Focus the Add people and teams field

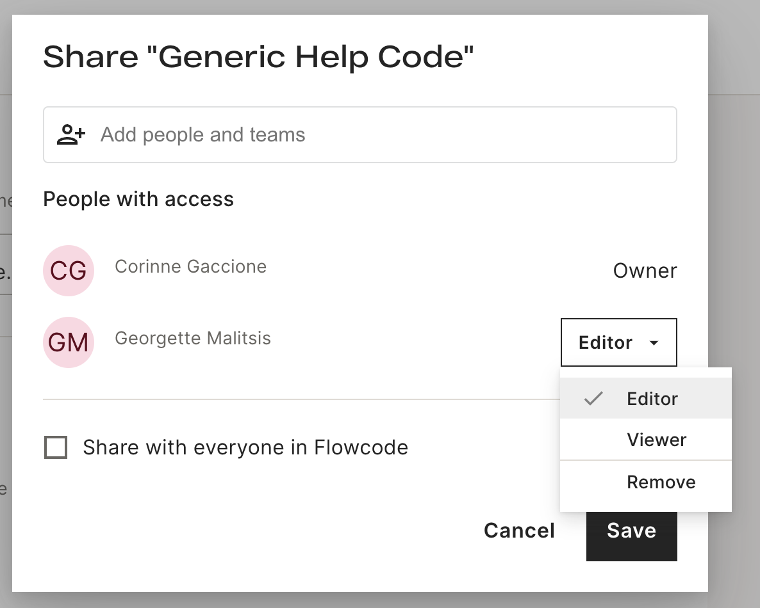pos(360,134)
